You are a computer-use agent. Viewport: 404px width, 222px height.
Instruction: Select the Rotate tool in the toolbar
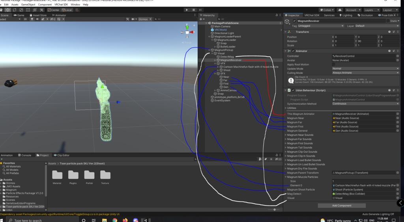point(15,10)
